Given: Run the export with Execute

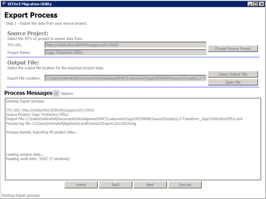Looking at the screenshot, I should [x=185, y=184].
